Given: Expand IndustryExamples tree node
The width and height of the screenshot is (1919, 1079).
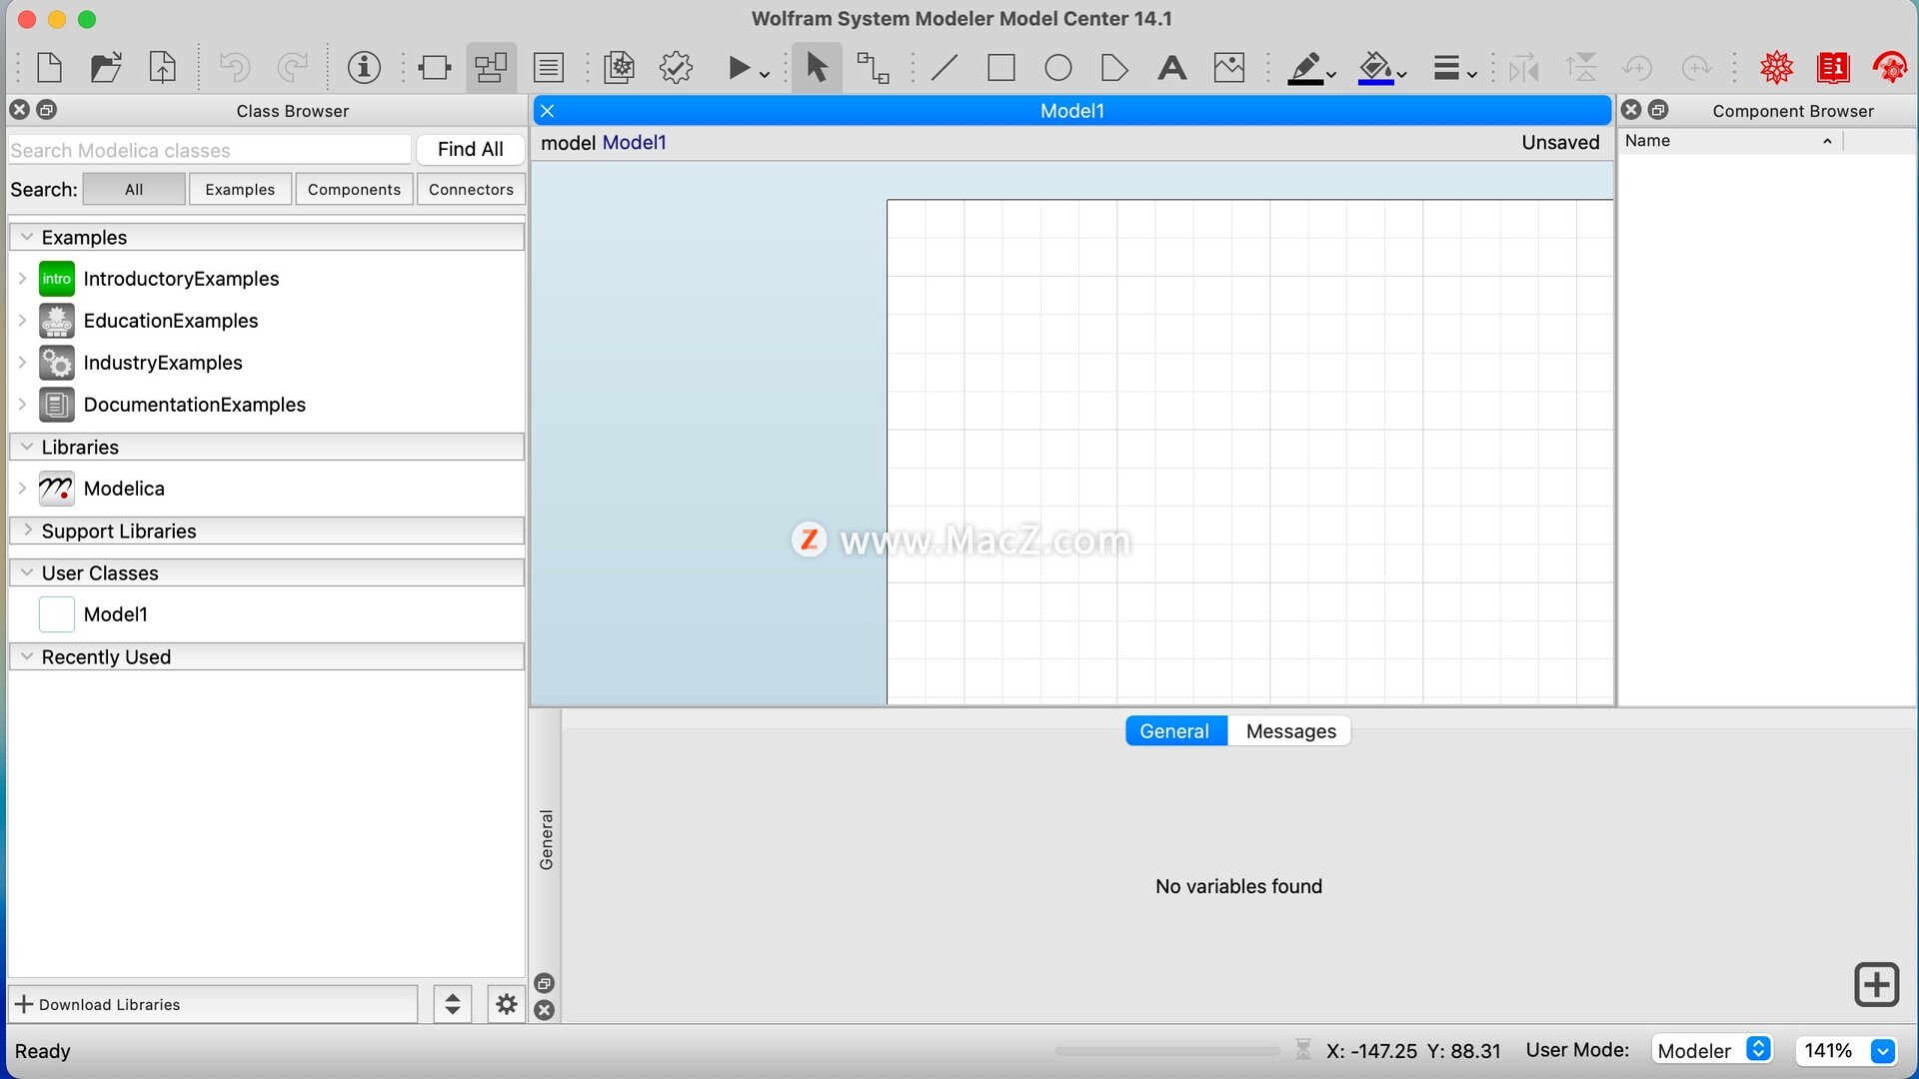Looking at the screenshot, I should tap(22, 363).
